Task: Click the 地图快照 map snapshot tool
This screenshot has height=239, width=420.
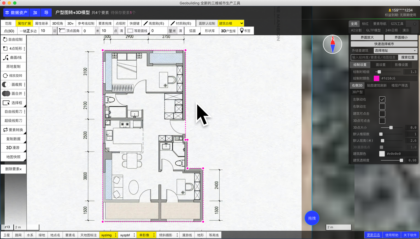Action: tap(13, 157)
